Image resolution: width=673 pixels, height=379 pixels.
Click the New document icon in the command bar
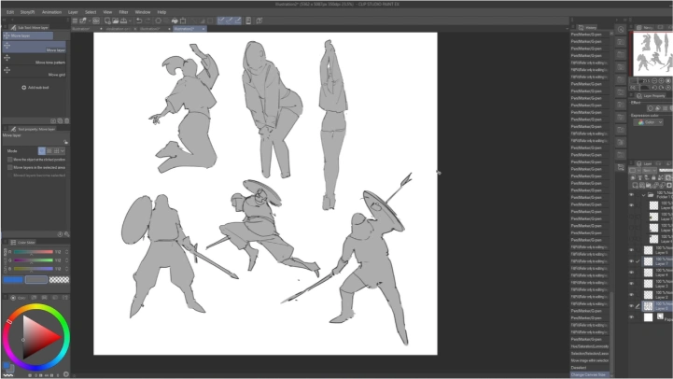pos(107,21)
